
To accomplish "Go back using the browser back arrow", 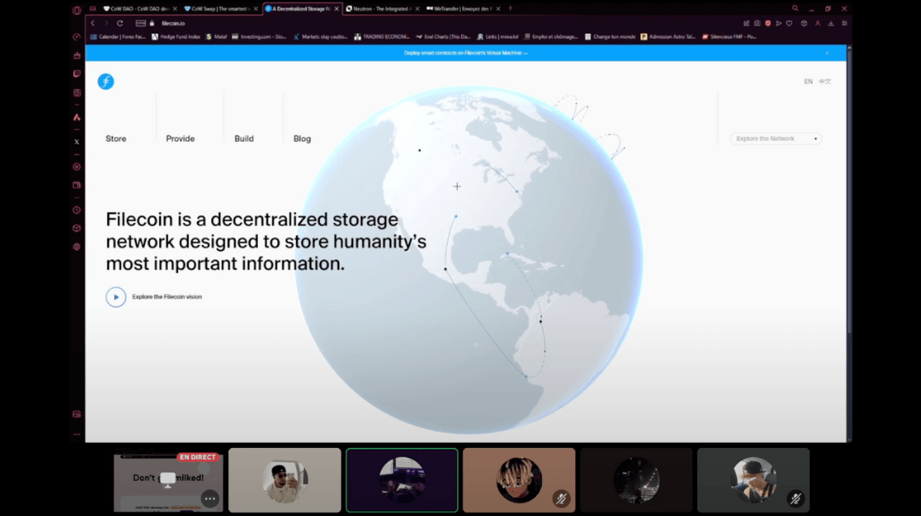I will pos(93,24).
